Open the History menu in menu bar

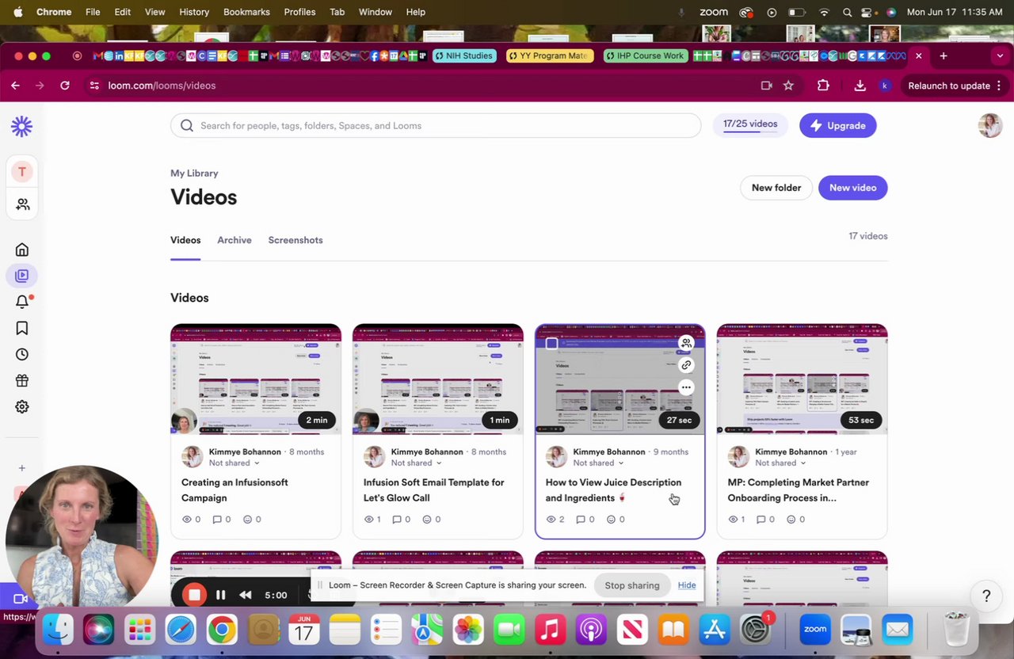pos(194,12)
